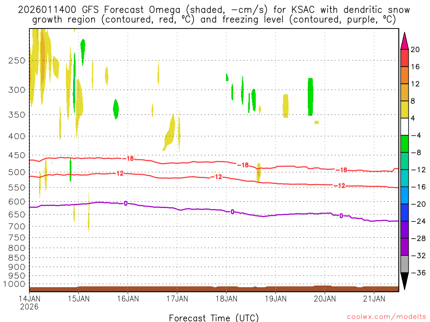The height and width of the screenshot is (322, 430).
Task: Click the gray legend swatch between -32 and -36
Action: [404, 264]
